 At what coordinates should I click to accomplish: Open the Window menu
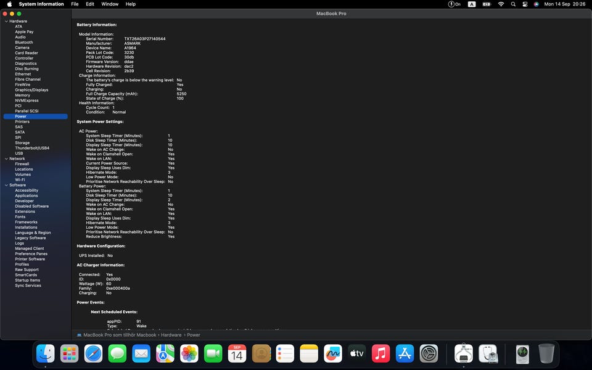pos(110,4)
